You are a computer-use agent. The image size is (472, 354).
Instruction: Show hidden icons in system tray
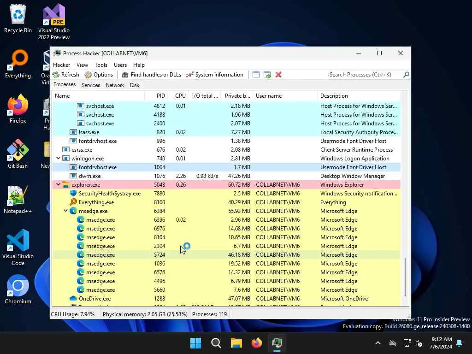(x=378, y=343)
